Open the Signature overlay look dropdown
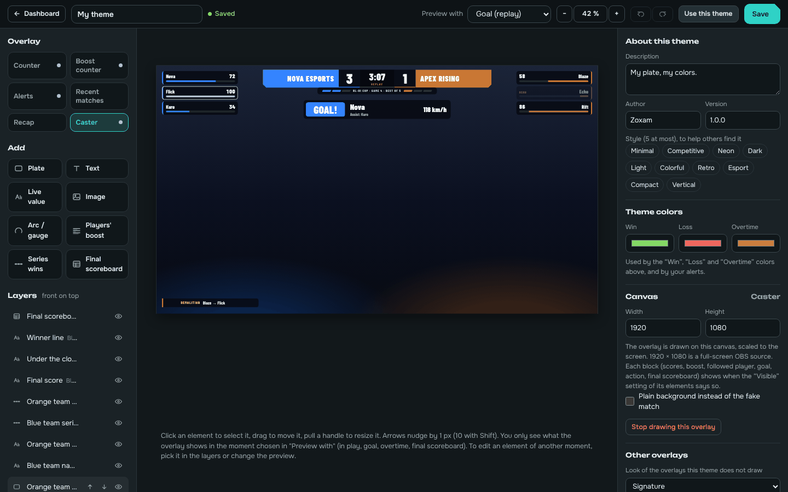Screen dimensions: 788x492 coord(703,485)
